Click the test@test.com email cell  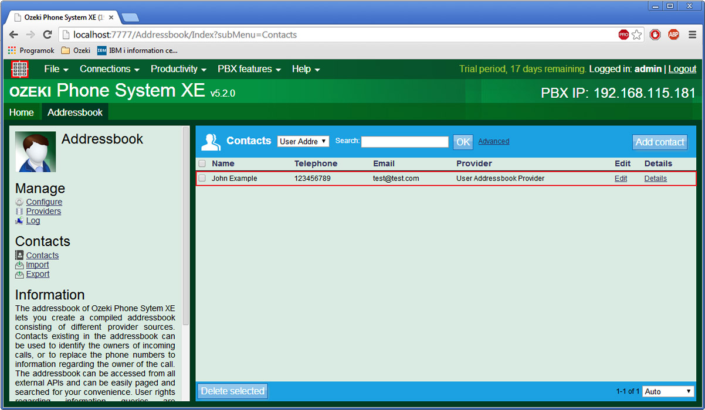click(x=396, y=179)
